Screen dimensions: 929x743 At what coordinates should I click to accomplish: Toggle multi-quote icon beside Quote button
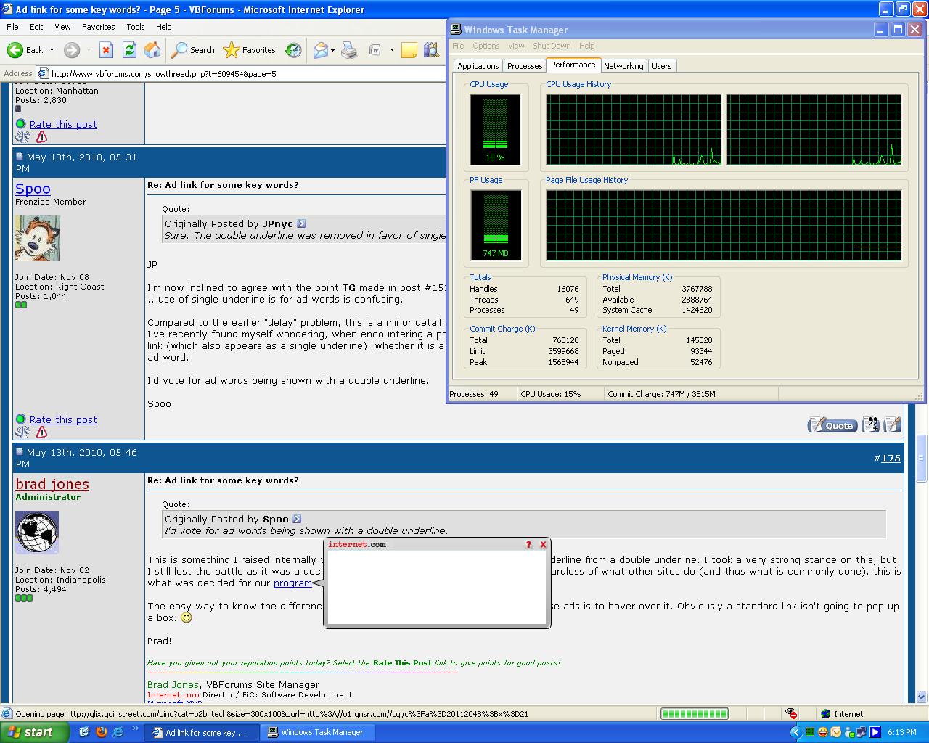[870, 424]
